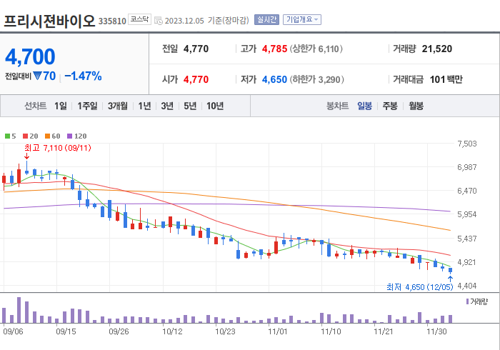
Task: Click the 코스닥 market badge
Action: 140,19
